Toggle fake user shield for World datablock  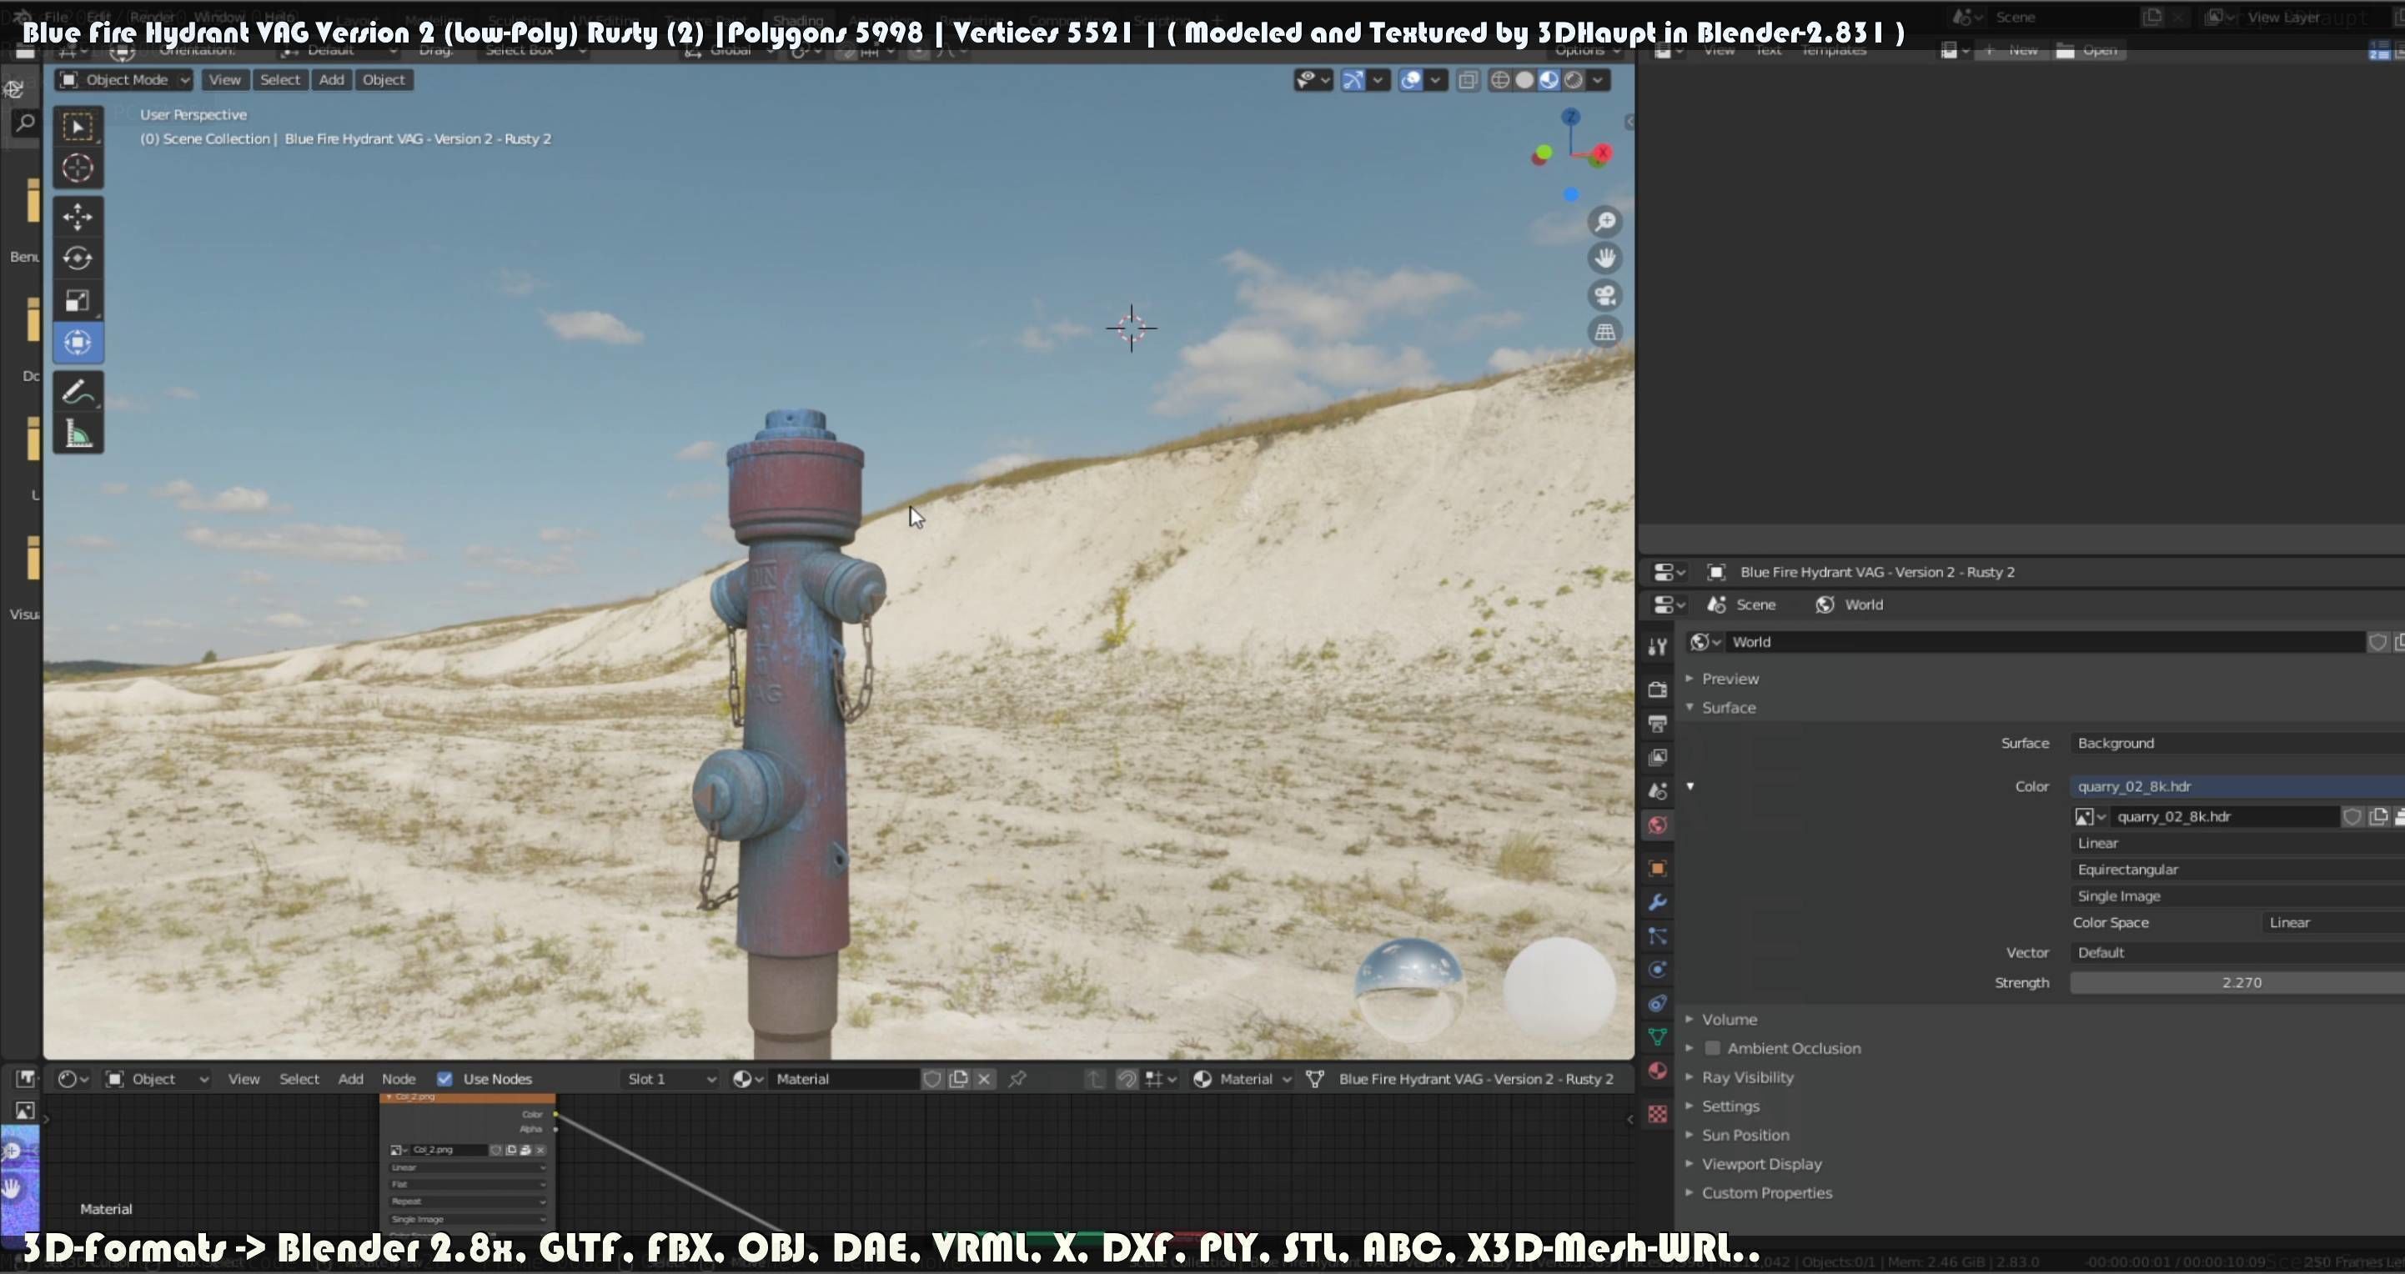[x=2377, y=641]
